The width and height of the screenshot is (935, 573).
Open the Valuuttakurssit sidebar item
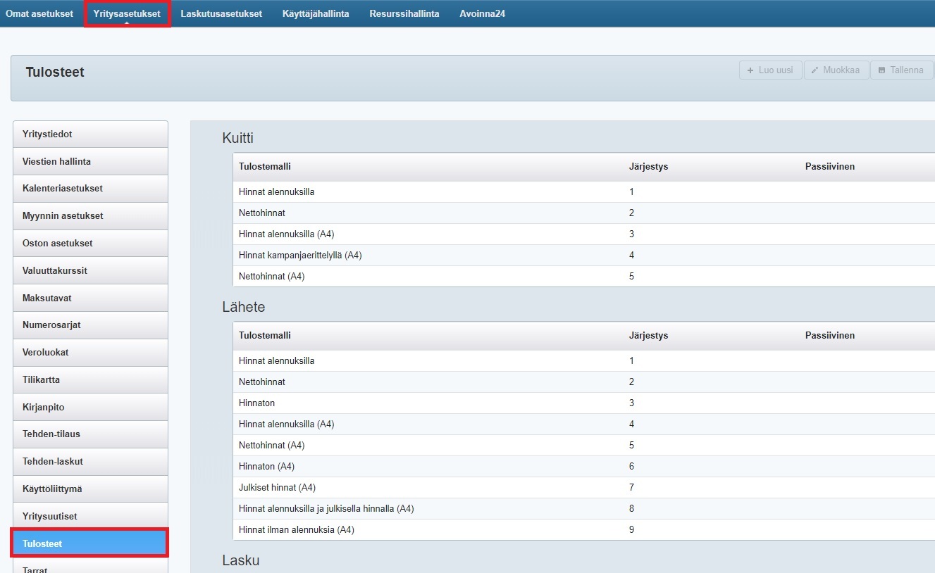[90, 270]
